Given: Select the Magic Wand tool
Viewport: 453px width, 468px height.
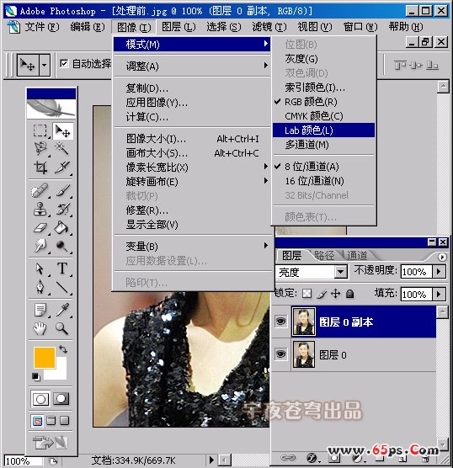Looking at the screenshot, I should [x=61, y=148].
